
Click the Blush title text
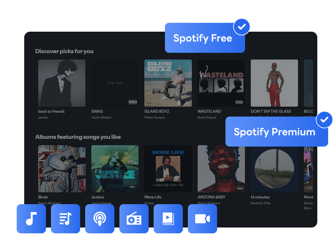43,197
